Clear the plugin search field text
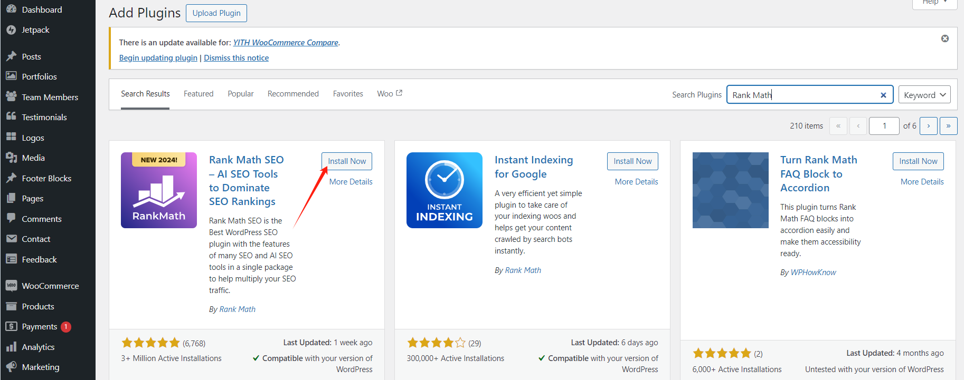The image size is (964, 380). (883, 95)
